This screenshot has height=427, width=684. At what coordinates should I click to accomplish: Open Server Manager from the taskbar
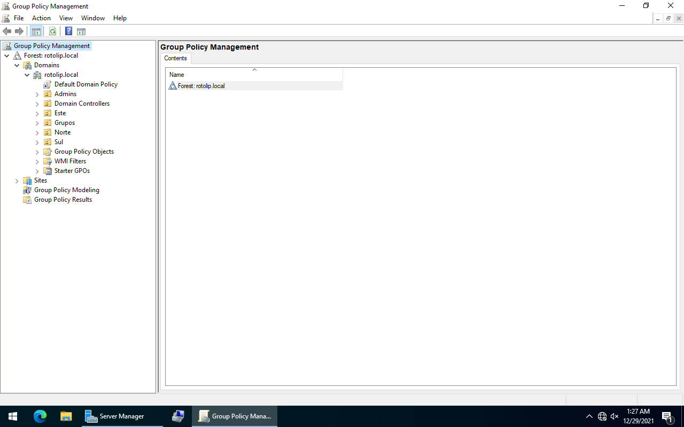pos(122,416)
